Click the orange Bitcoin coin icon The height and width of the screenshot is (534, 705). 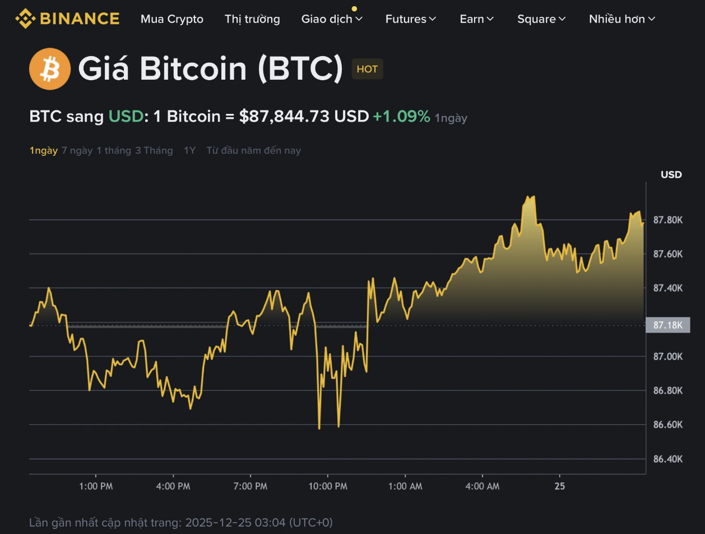(x=50, y=69)
